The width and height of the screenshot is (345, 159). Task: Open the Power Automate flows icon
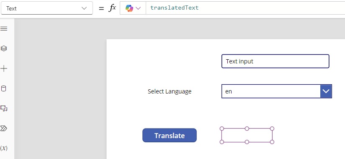pyautogui.click(x=4, y=128)
